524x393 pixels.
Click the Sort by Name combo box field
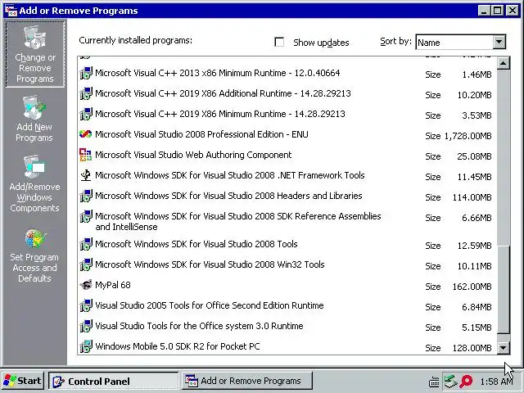(460, 42)
